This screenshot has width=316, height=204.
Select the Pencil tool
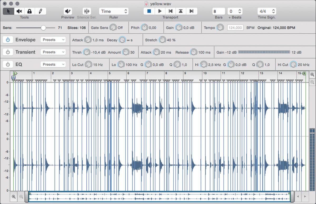(40, 11)
